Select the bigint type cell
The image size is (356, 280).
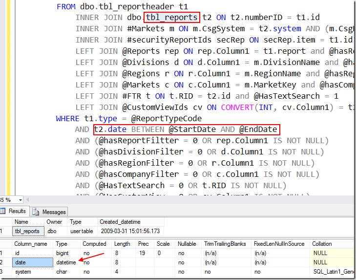67,253
